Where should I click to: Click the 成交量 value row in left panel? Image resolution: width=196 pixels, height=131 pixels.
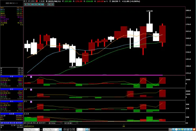pos(12,115)
